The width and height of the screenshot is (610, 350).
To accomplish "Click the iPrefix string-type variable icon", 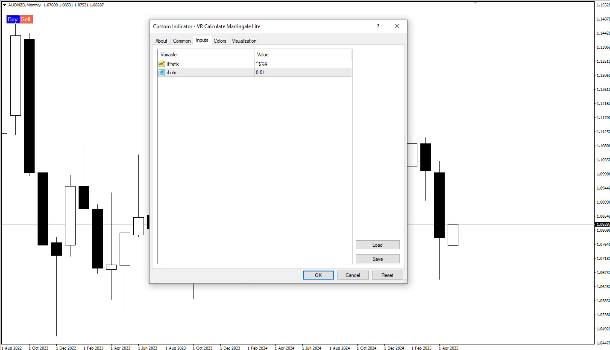I will 161,64.
